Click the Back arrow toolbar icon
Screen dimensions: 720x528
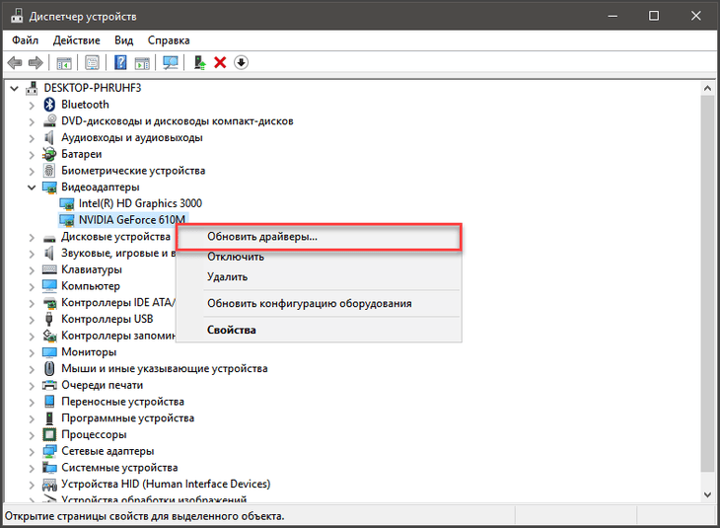[x=15, y=62]
